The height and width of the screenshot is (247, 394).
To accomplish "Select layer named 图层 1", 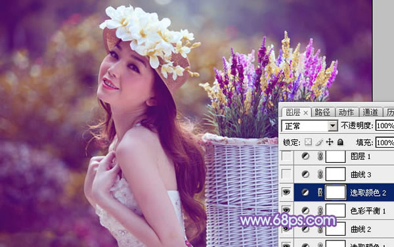I will 361,156.
